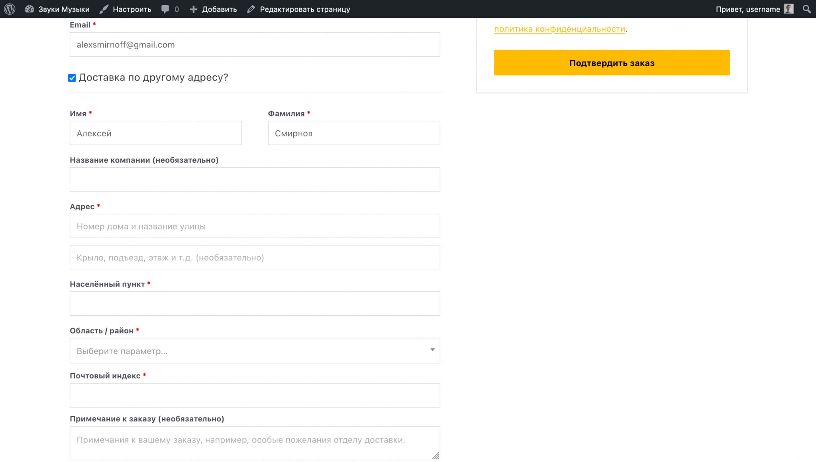Click the brush icon next to Настроить
The width and height of the screenshot is (816, 462).
[104, 9]
